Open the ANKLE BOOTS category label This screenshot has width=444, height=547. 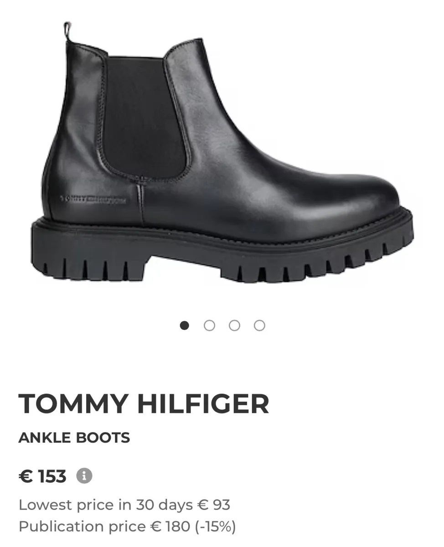[x=74, y=438]
